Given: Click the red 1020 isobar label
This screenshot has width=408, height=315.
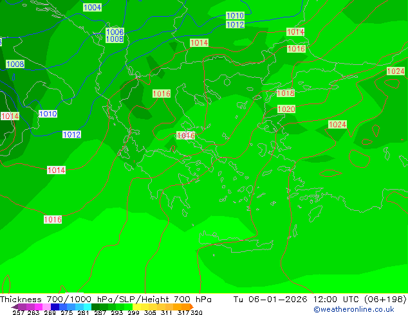Looking at the screenshot, I should tap(286, 109).
